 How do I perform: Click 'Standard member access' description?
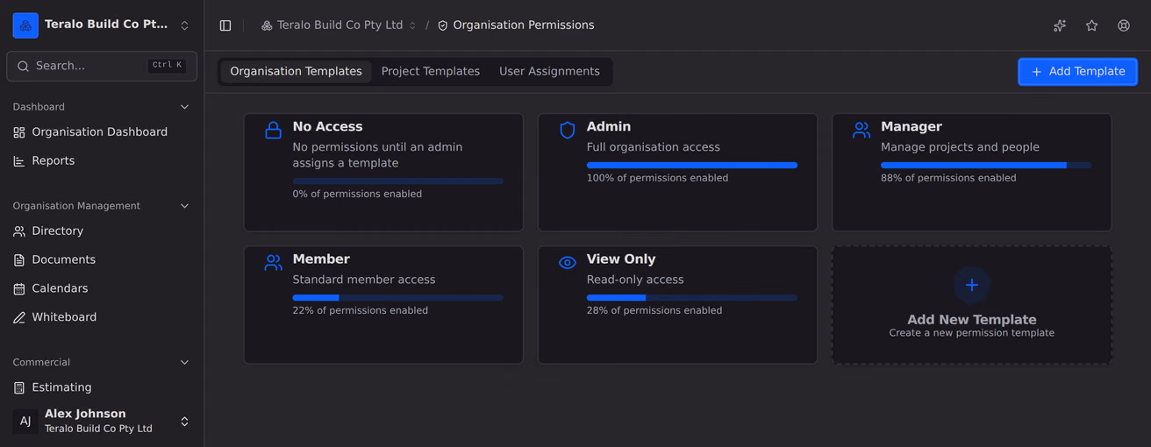pyautogui.click(x=364, y=280)
